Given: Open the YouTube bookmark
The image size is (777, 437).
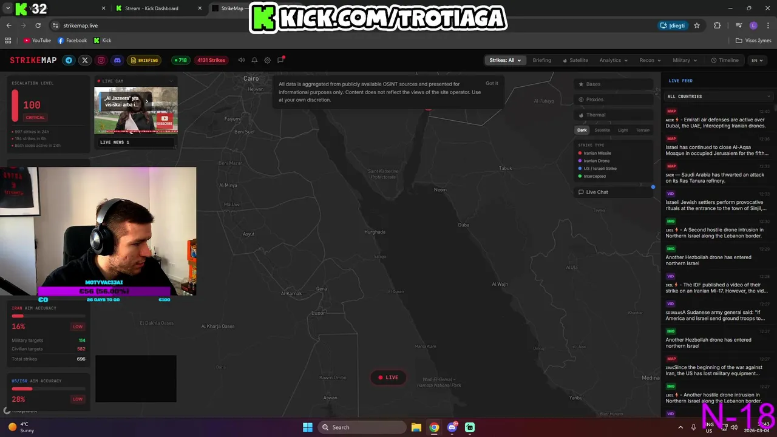Looking at the screenshot, I should pyautogui.click(x=37, y=41).
